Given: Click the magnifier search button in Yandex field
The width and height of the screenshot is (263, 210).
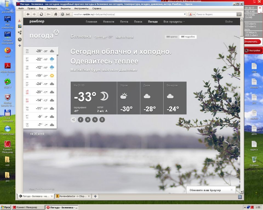Looking at the screenshot, I should tap(239, 14).
